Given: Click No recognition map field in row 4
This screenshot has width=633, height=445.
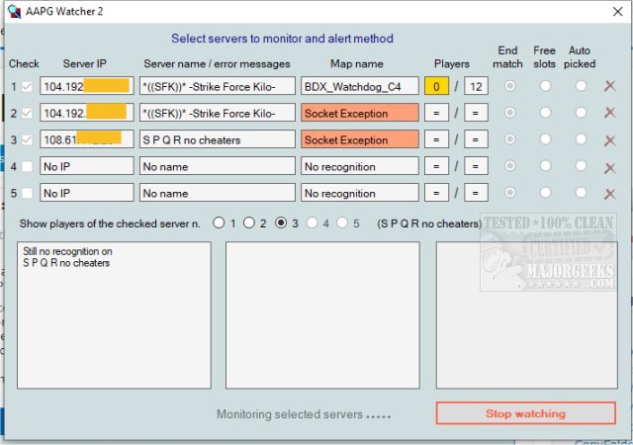Looking at the screenshot, I should pyautogui.click(x=360, y=166).
